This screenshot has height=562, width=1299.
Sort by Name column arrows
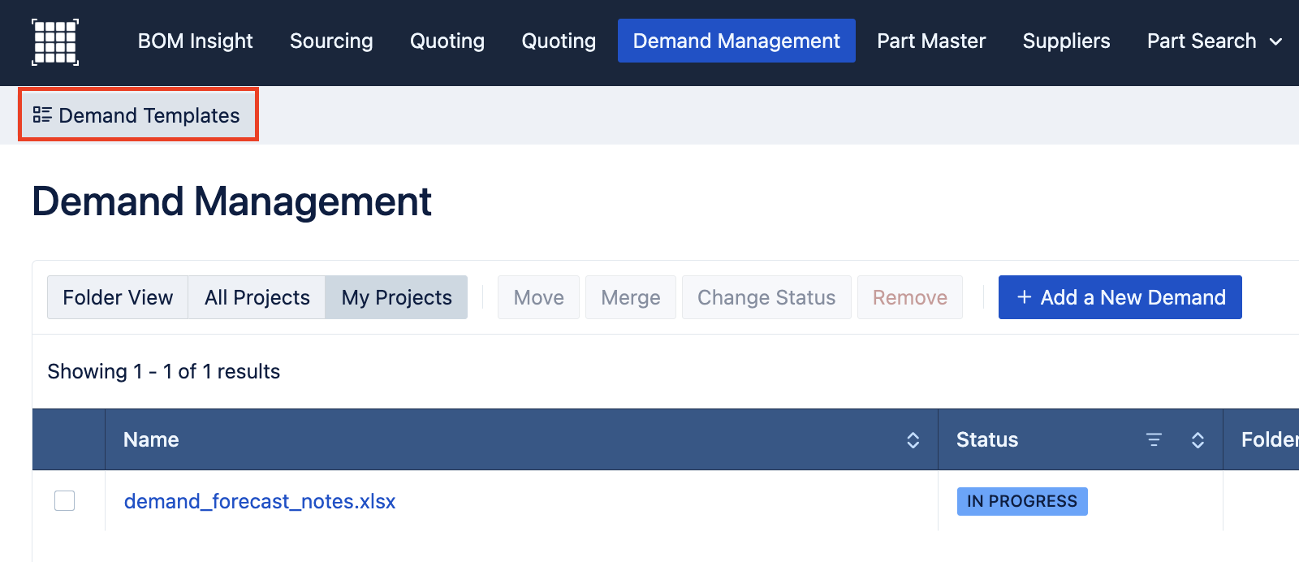click(913, 440)
